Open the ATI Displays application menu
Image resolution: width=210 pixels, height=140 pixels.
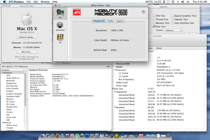pyautogui.click(x=16, y=2)
